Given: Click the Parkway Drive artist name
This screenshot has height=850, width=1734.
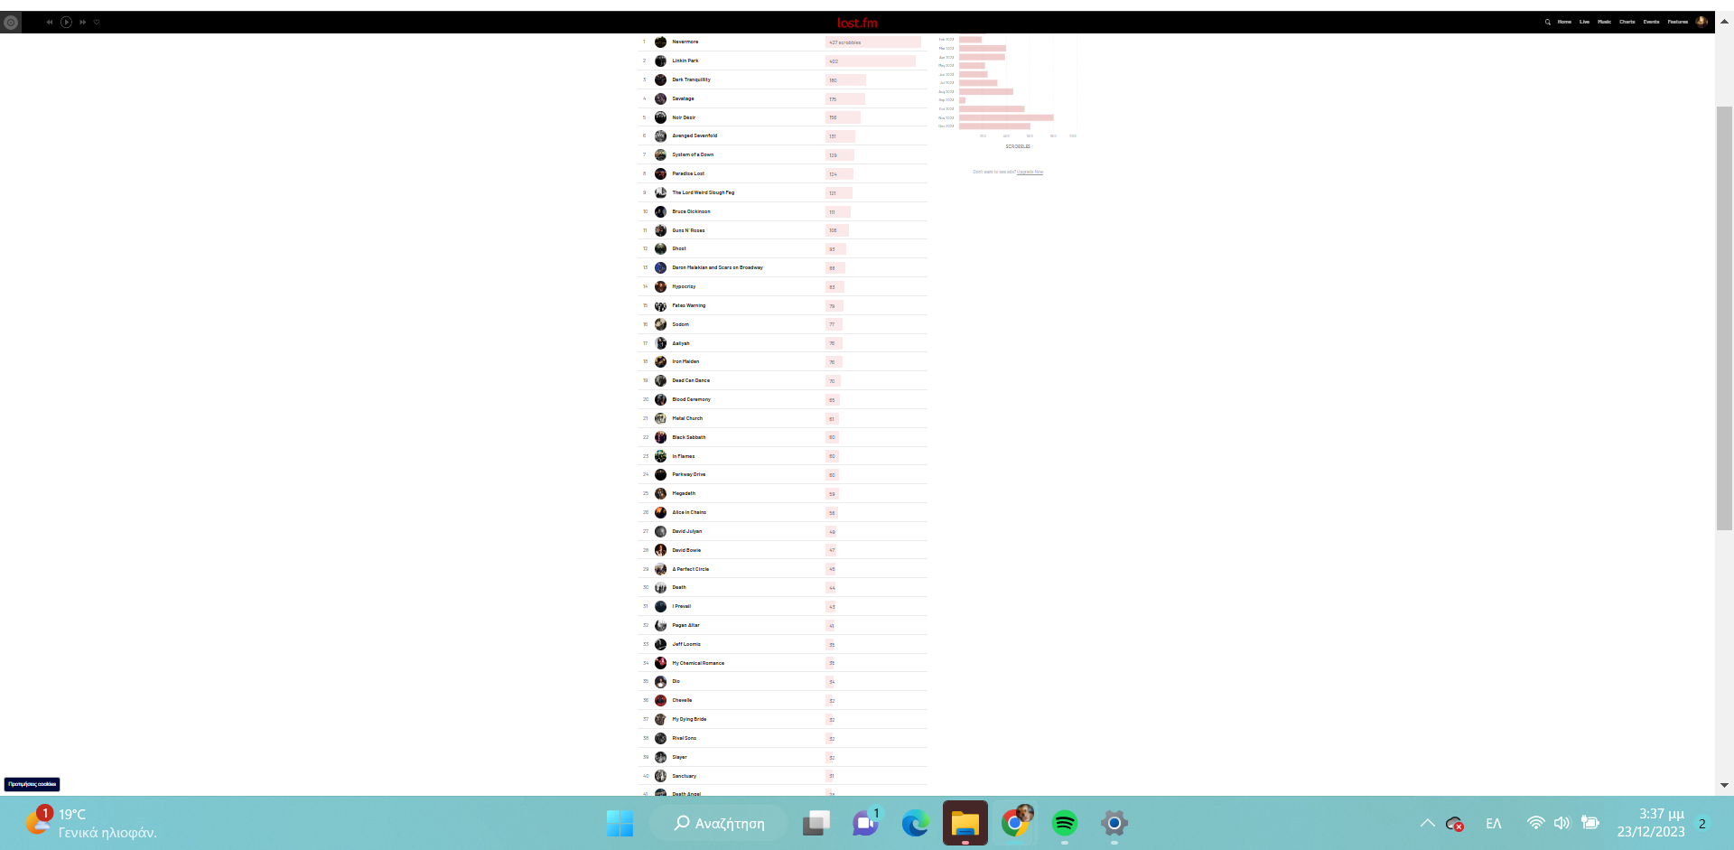Looking at the screenshot, I should pyautogui.click(x=688, y=474).
